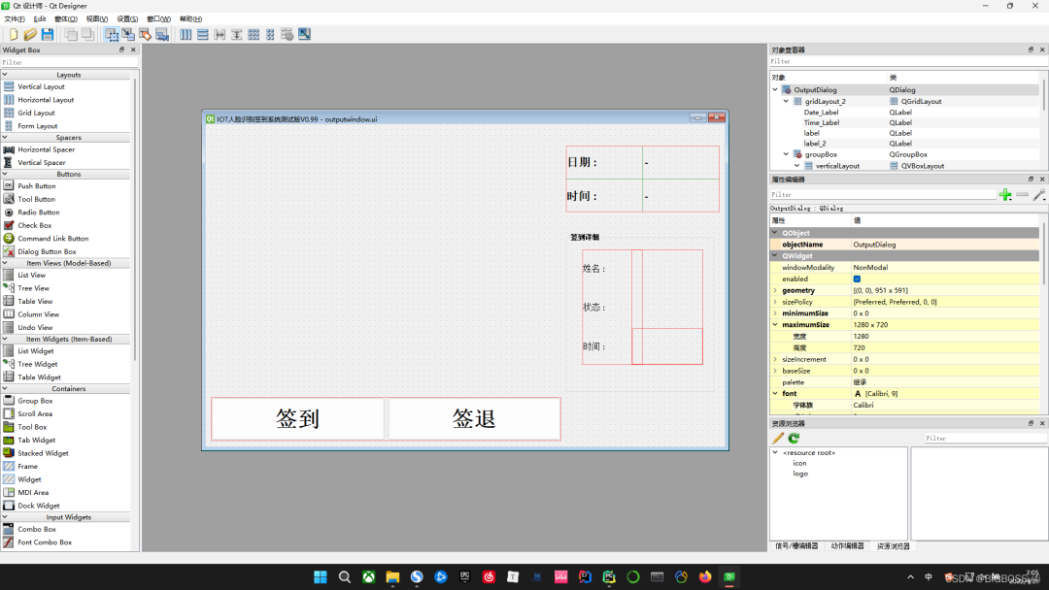Click the Widget Box filter field
1049x590 pixels.
(69, 62)
